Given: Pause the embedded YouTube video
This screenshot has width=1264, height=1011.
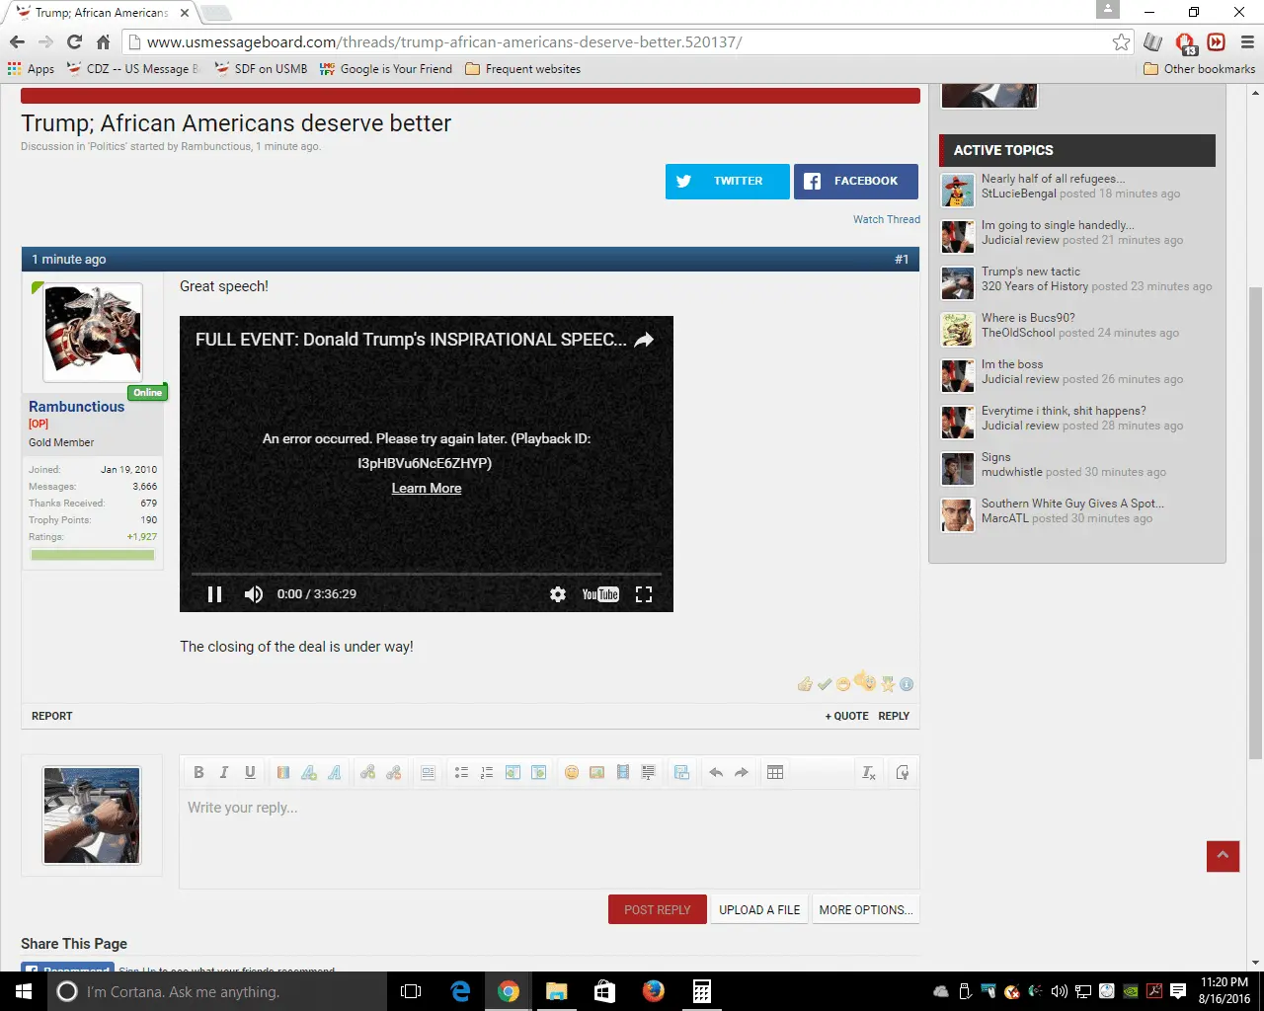Looking at the screenshot, I should click(x=214, y=594).
